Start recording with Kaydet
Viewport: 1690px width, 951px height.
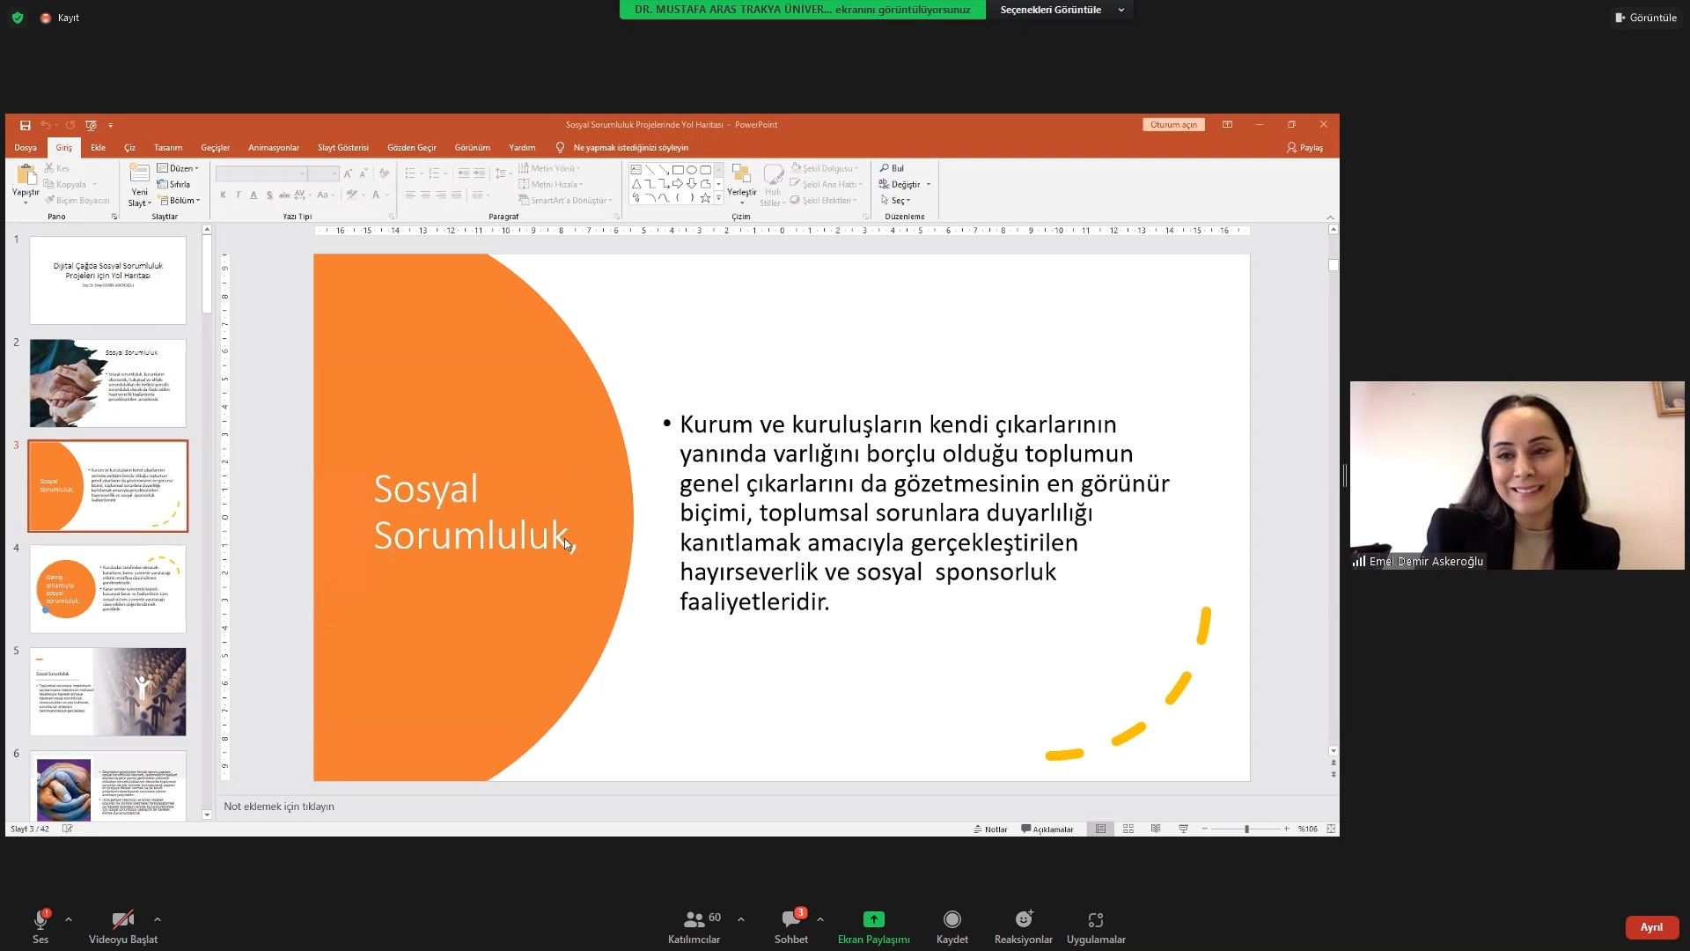(952, 927)
